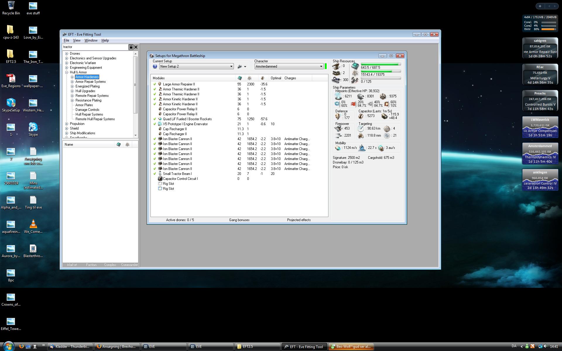
Task: Deactivate the first Ion Blaster Cannon II checkmark
Action: click(x=155, y=139)
